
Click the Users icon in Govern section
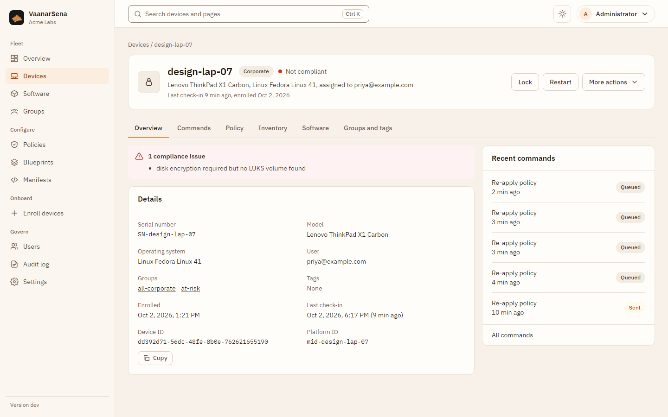14,246
